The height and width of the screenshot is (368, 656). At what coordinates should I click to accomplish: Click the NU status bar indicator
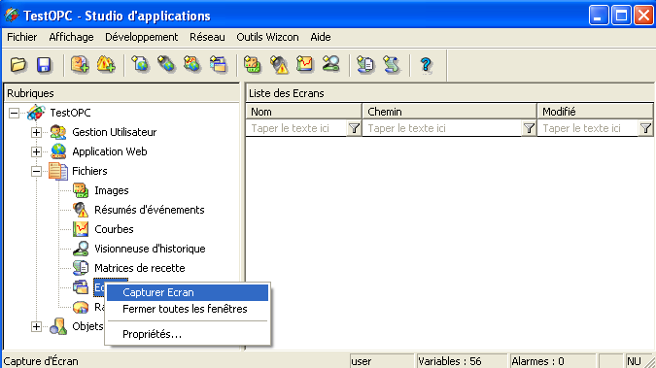[635, 361]
